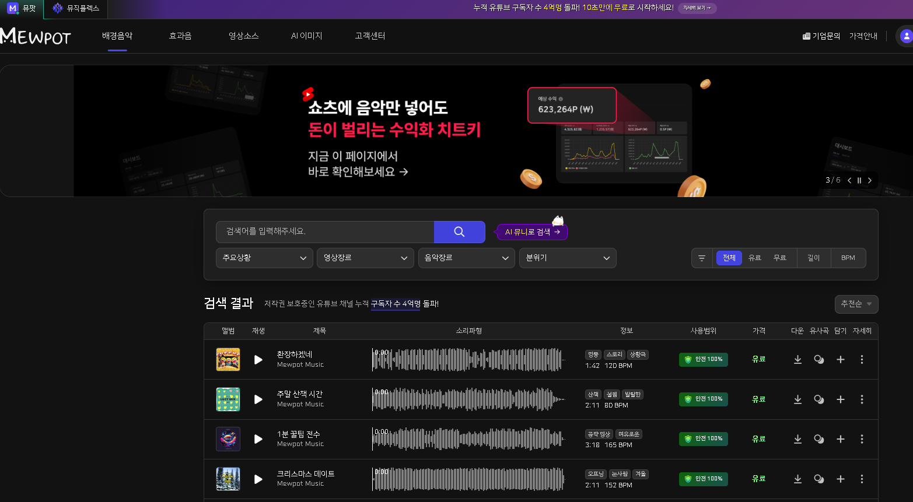913x502 pixels.
Task: Open the 고객센터 menu
Action: (370, 36)
